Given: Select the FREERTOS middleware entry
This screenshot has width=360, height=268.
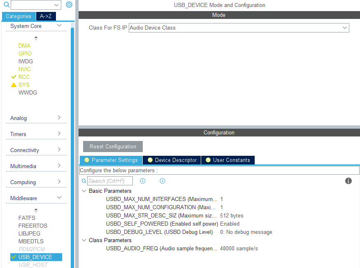Looking at the screenshot, I should click(33, 226).
